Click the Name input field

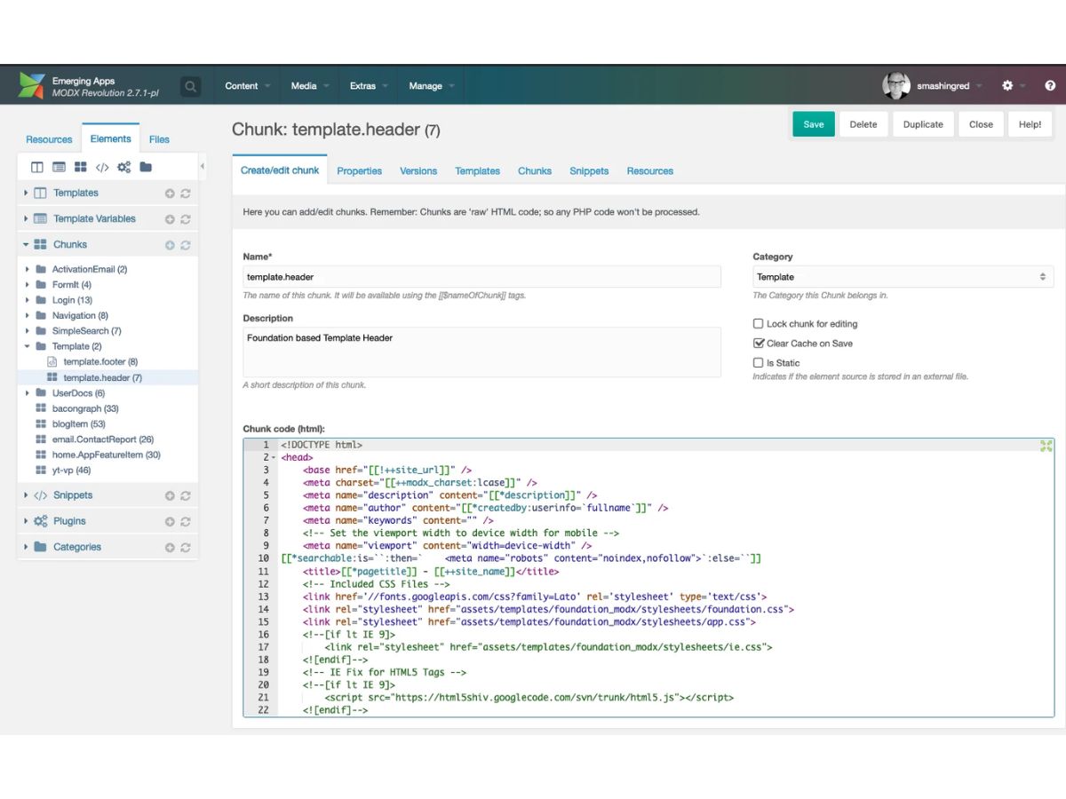[x=481, y=277]
